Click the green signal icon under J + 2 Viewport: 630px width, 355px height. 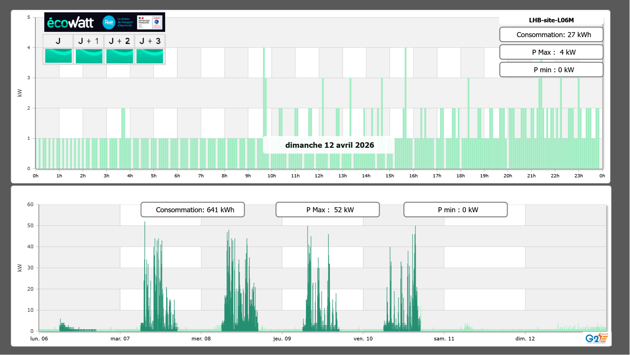[x=119, y=56]
